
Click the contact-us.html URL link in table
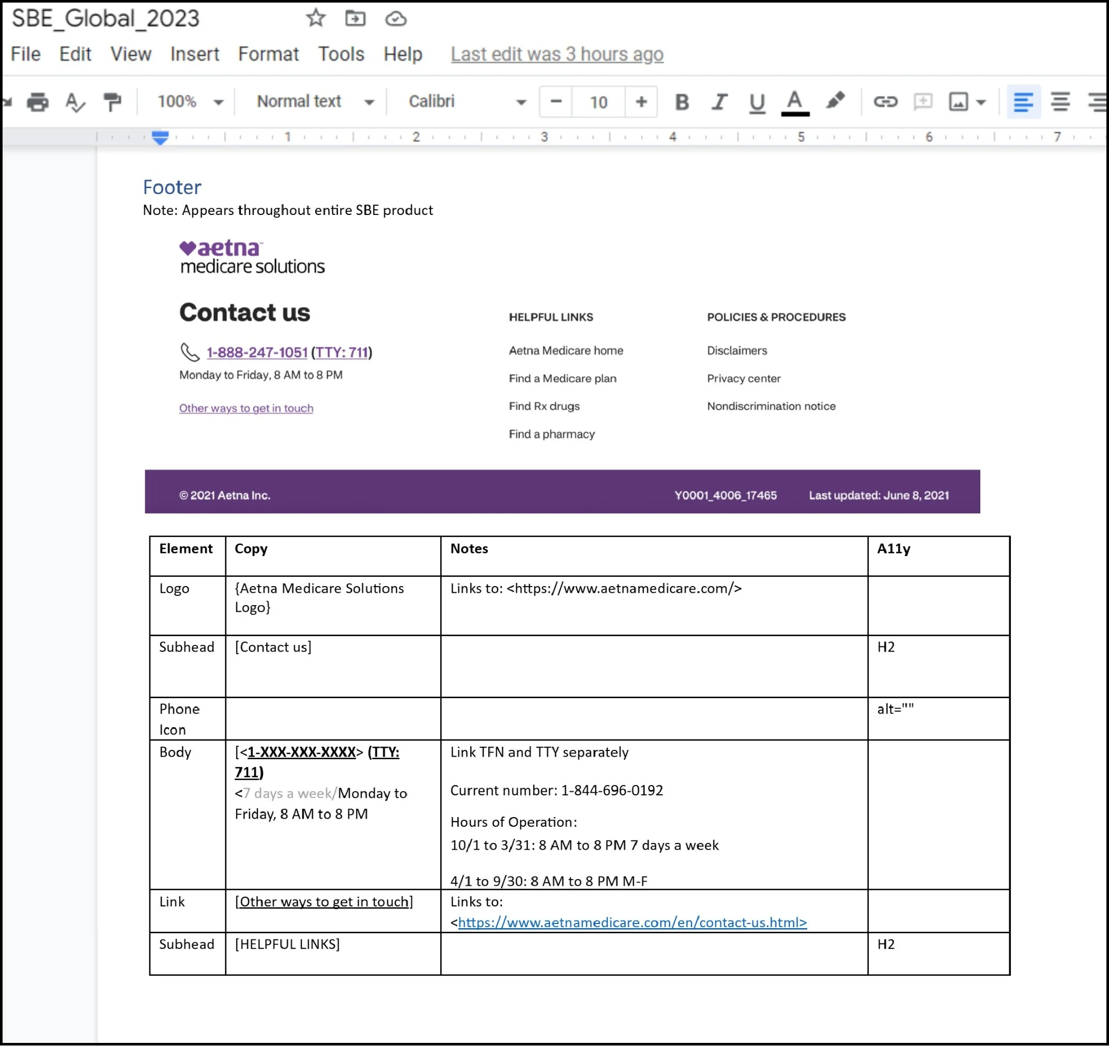633,922
